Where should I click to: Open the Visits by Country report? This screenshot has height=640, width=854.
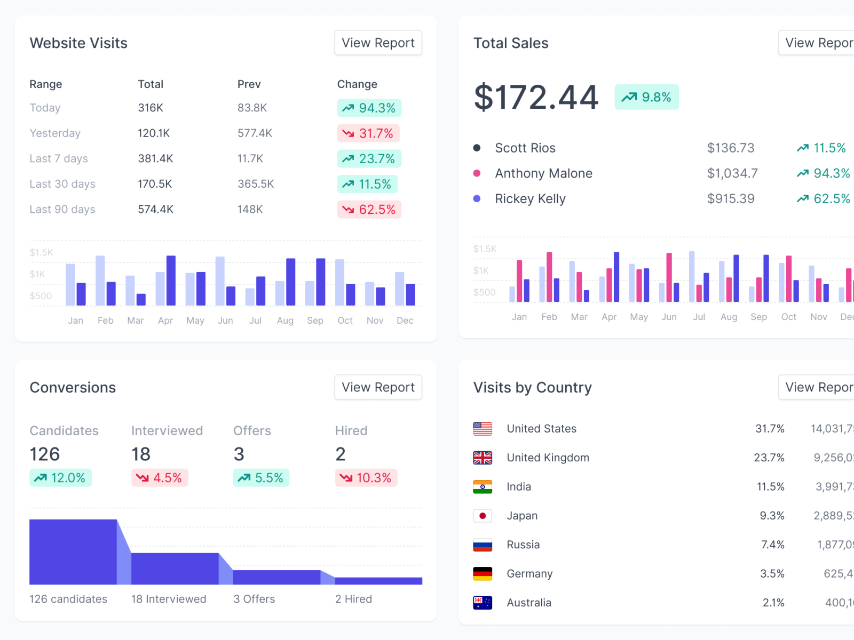coord(819,387)
